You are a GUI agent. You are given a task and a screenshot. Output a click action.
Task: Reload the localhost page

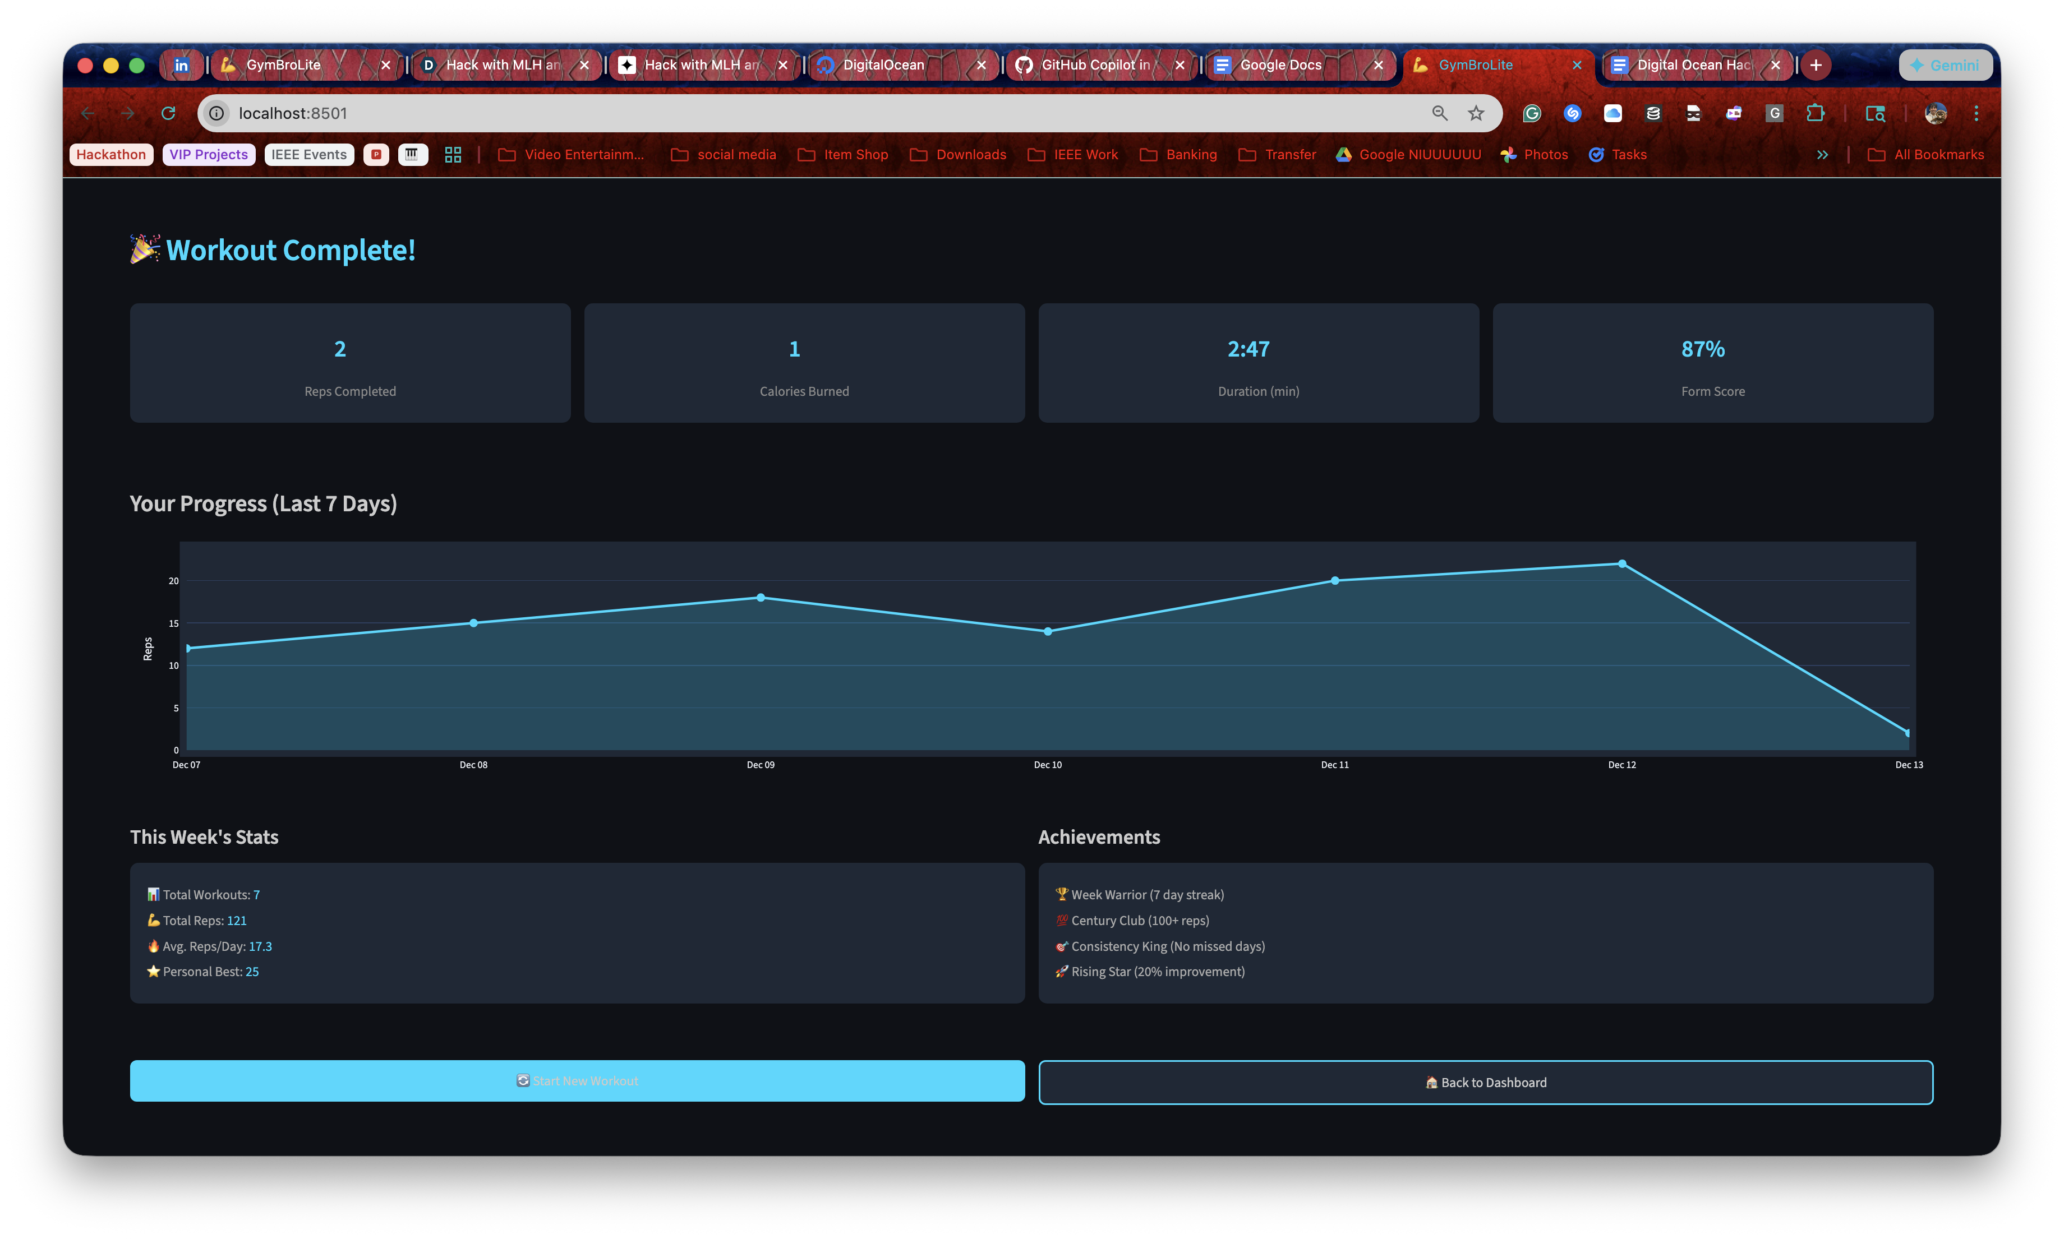168,114
